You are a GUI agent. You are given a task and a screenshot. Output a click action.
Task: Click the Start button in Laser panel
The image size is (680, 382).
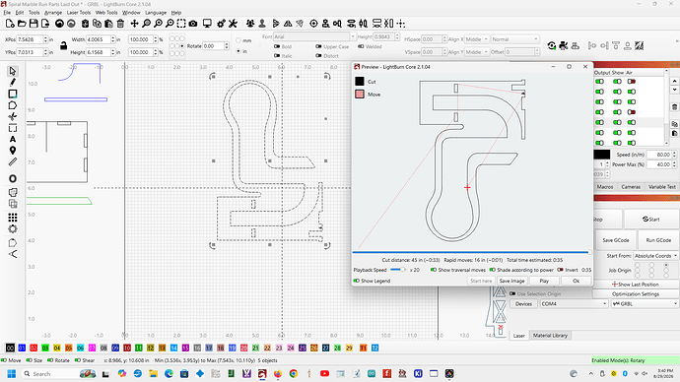[x=651, y=220]
